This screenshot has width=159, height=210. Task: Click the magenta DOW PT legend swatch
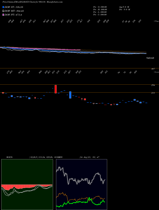3,15
